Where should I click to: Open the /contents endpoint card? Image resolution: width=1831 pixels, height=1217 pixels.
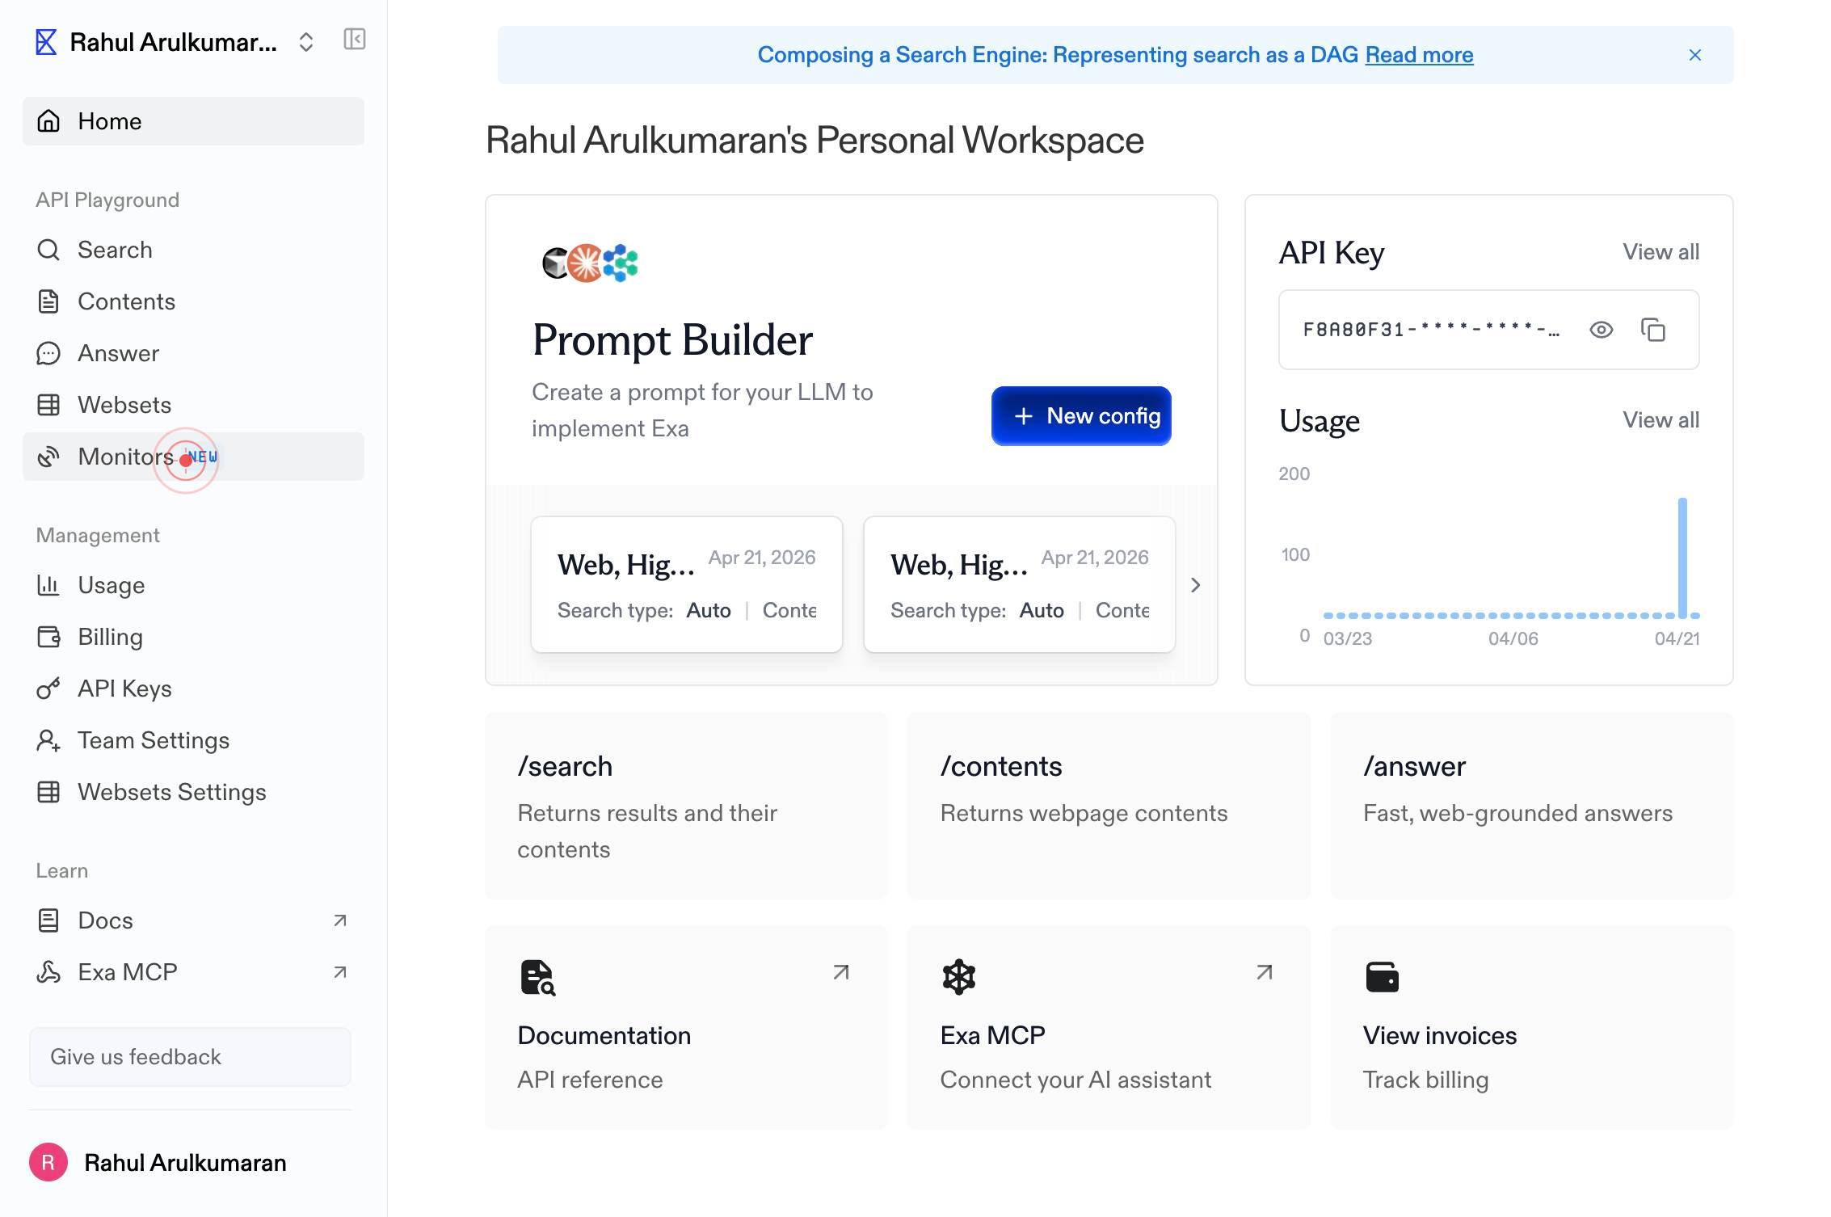pos(1109,806)
